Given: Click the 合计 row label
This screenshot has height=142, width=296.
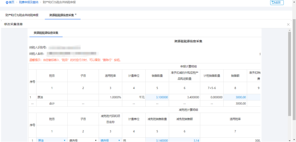Looking at the screenshot, I should pyautogui.click(x=52, y=103).
